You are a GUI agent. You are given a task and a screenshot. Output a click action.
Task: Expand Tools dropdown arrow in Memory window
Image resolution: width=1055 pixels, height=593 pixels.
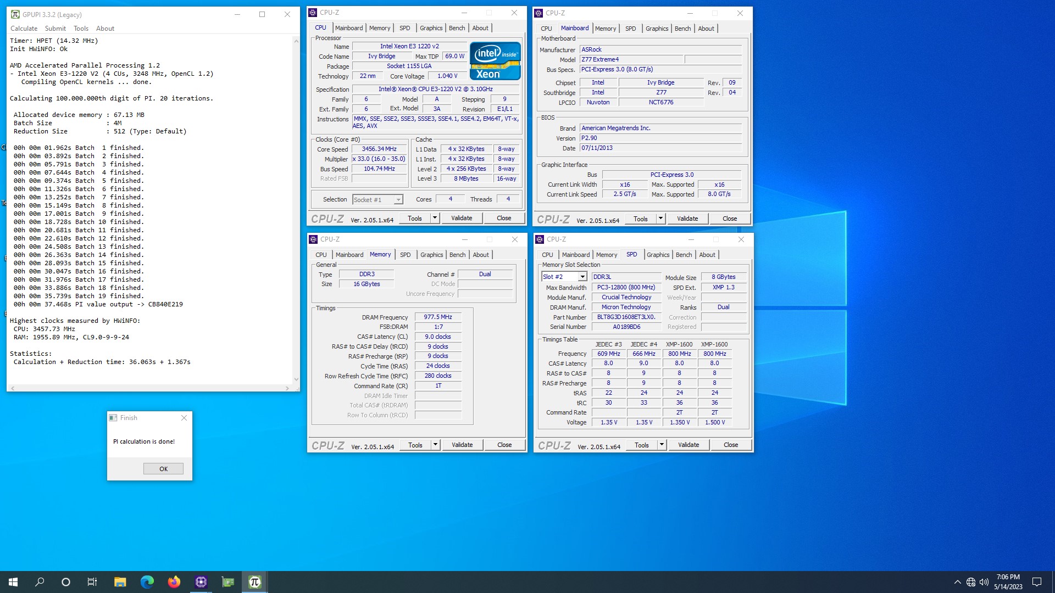click(x=435, y=445)
